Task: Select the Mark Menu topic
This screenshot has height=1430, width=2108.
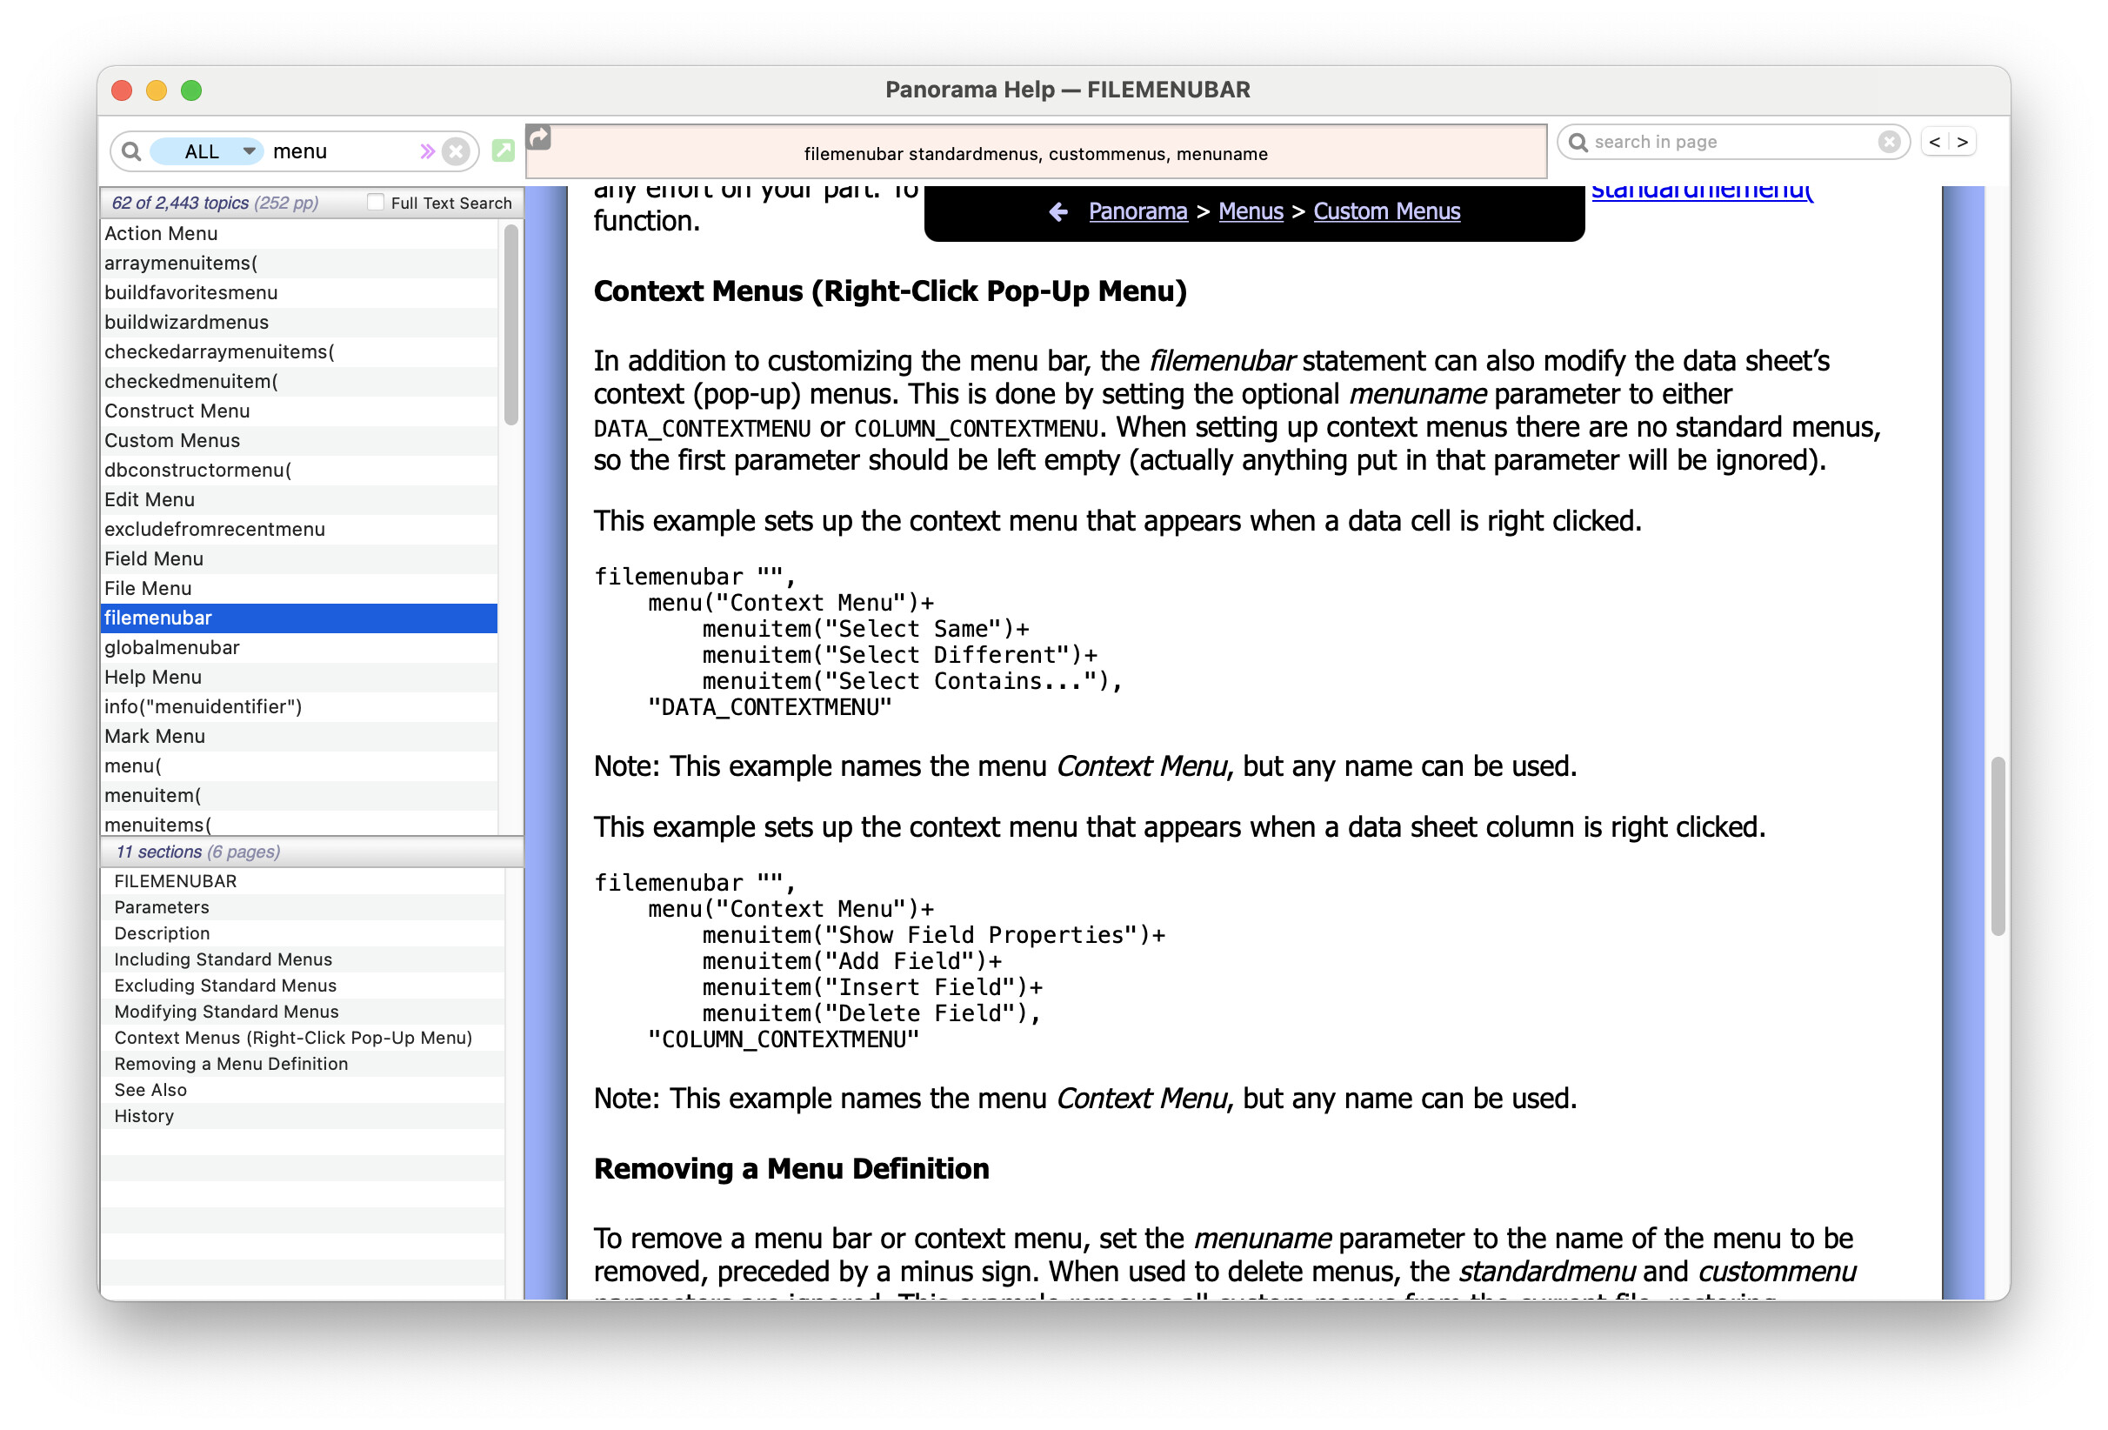Action: click(x=298, y=736)
